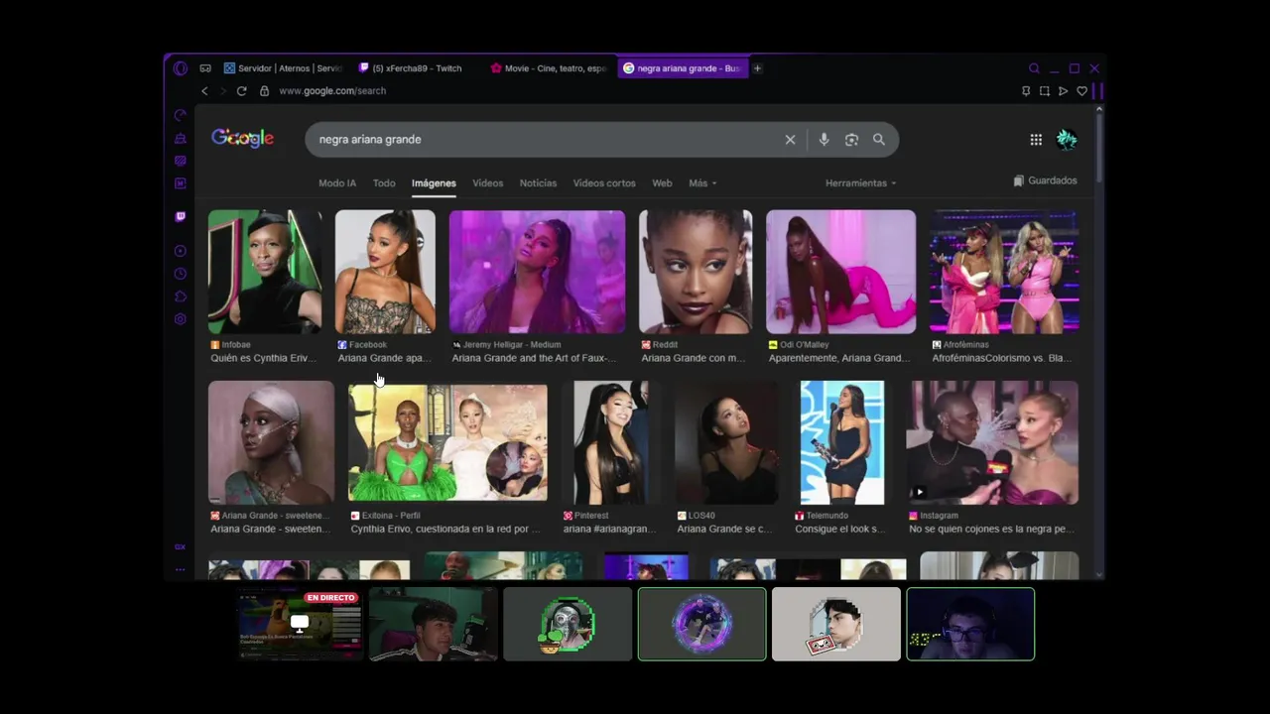Open a new tab with plus button
Screen dimensions: 1270x714
pyautogui.click(x=757, y=68)
